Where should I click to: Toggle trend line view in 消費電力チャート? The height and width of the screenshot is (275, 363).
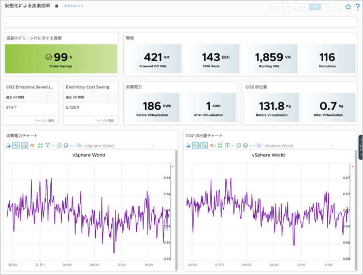16,146
